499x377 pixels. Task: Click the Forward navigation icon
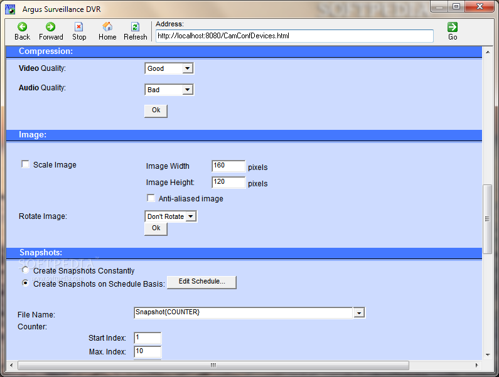click(x=50, y=27)
